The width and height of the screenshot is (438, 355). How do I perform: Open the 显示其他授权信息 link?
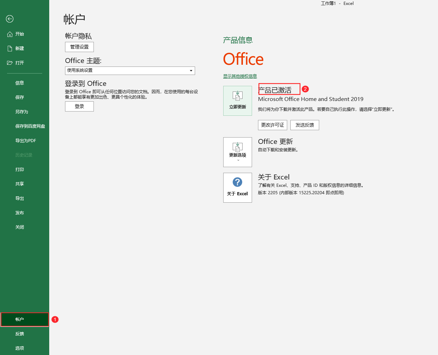pos(240,76)
